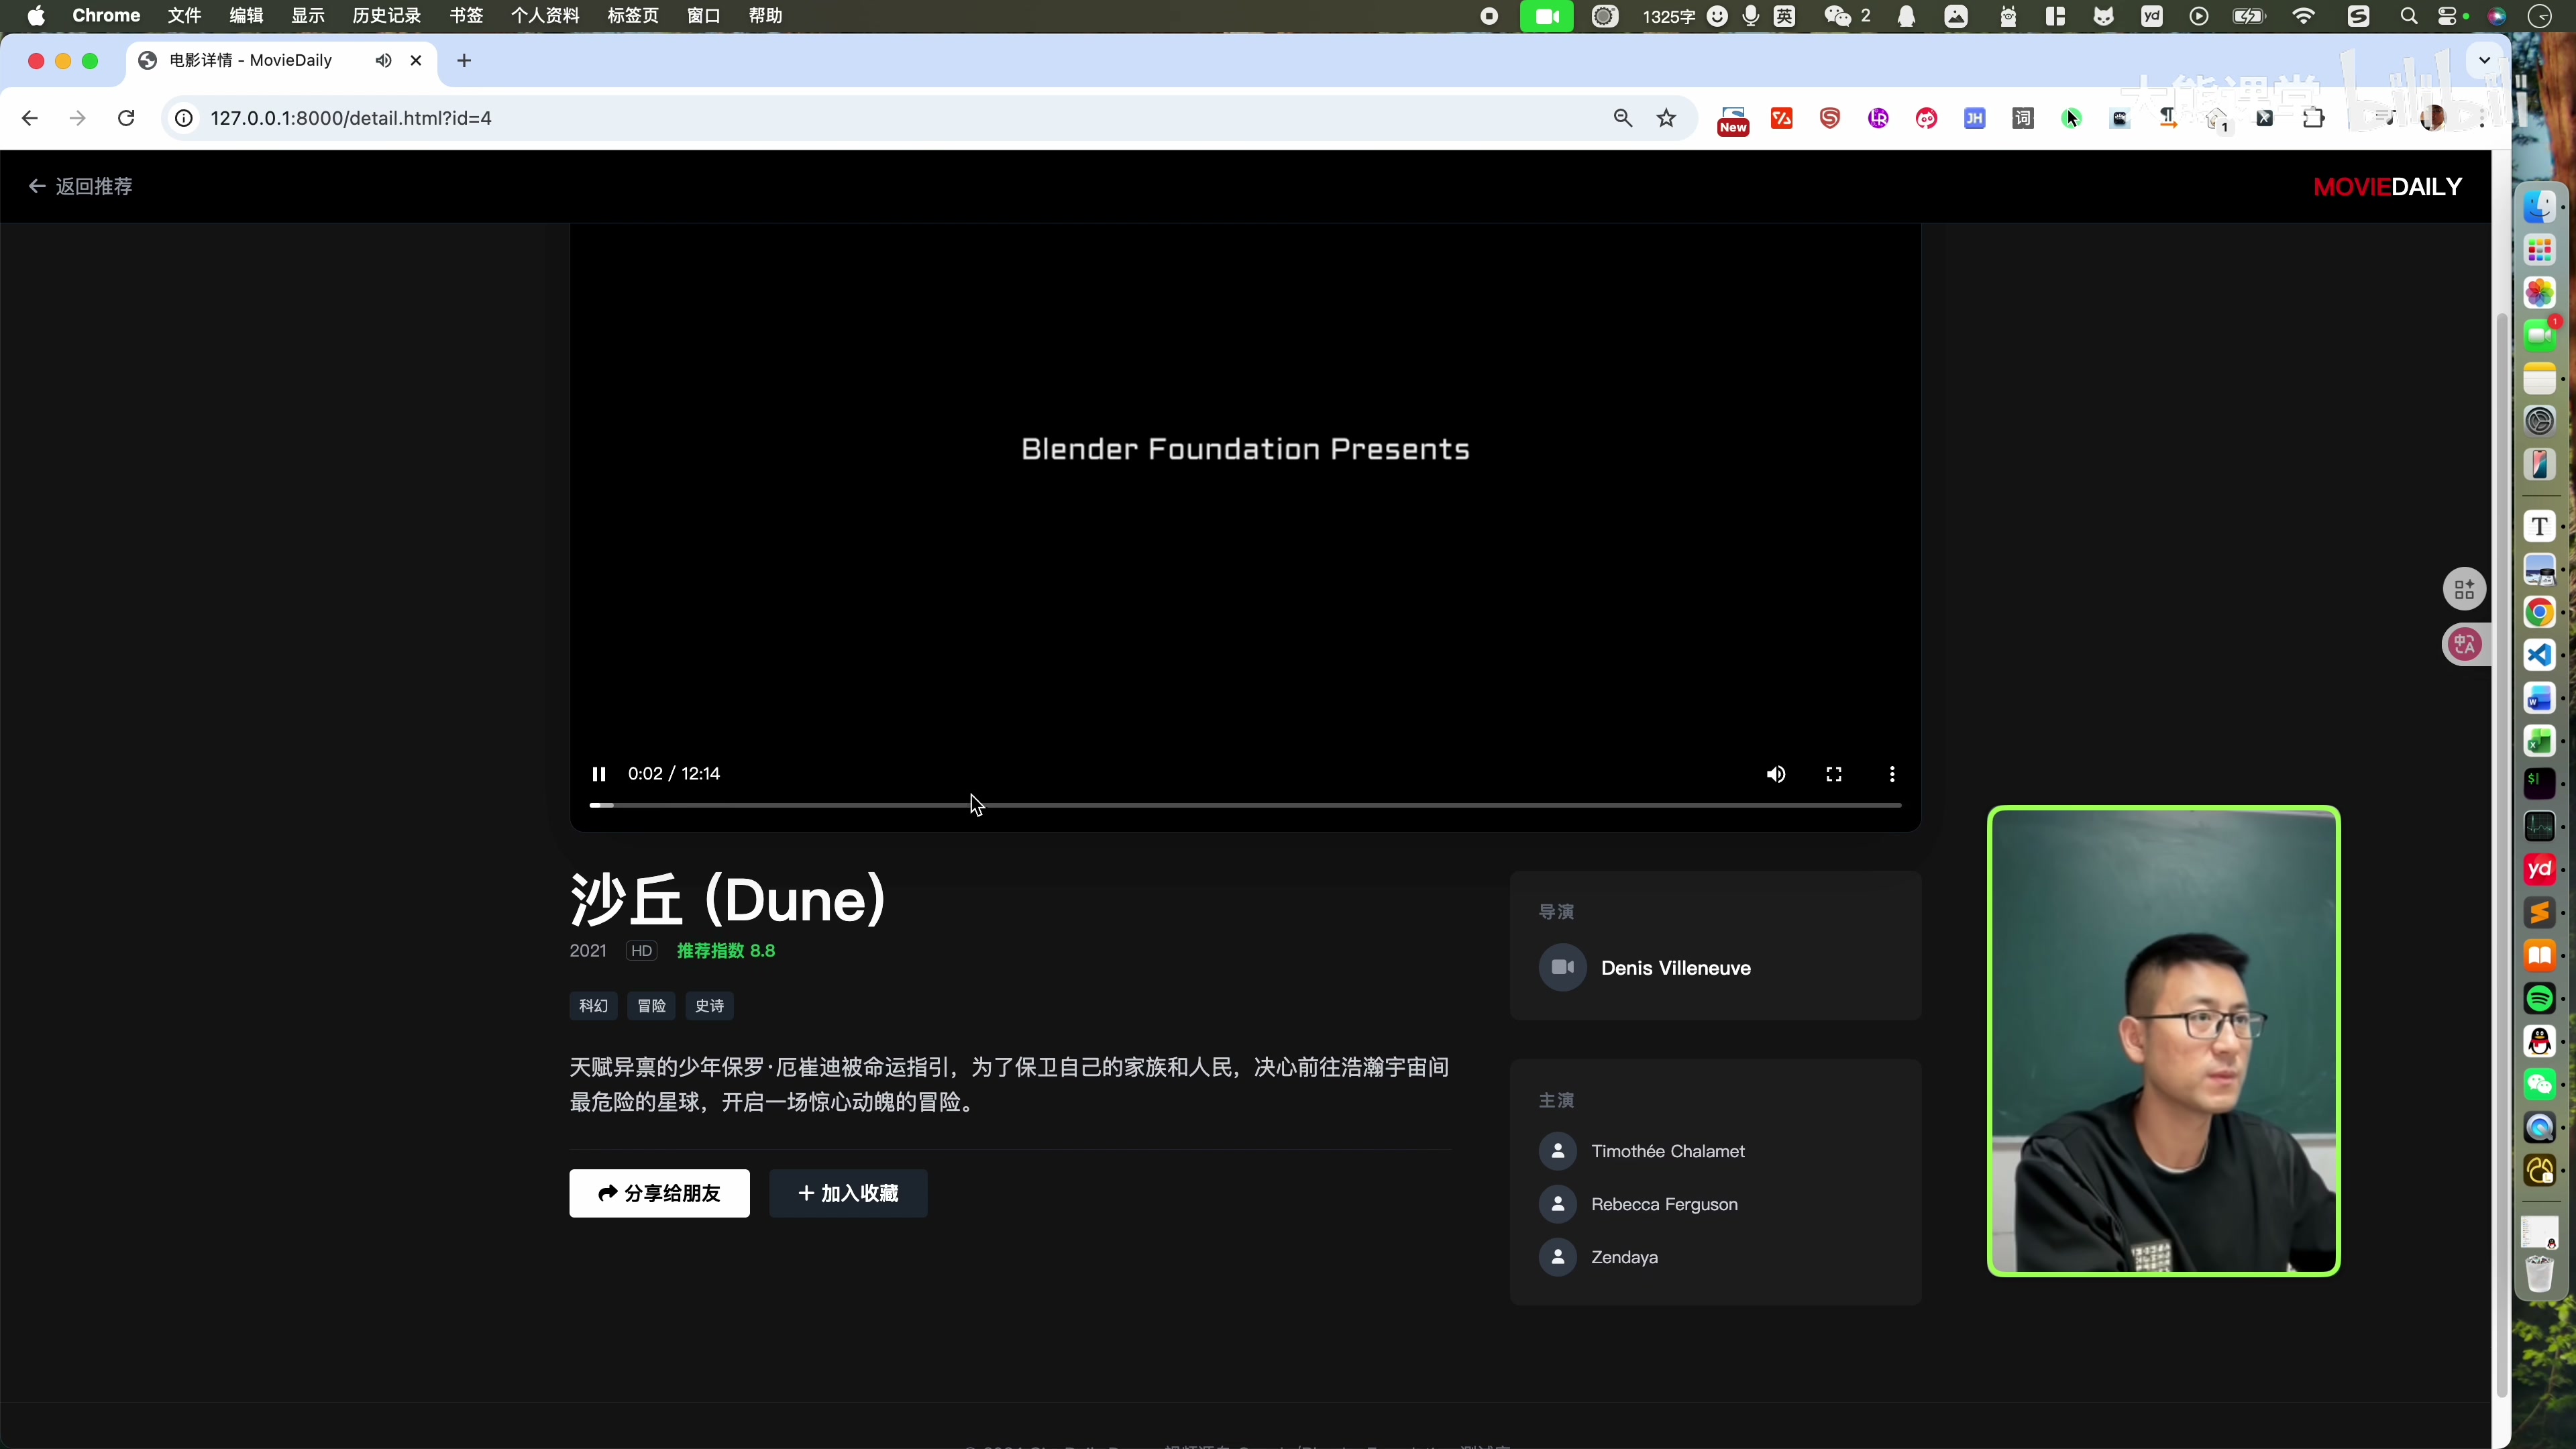Screen dimensions: 2576x1449
Task: Open Wi-Fi status in menu bar
Action: point(2304,16)
